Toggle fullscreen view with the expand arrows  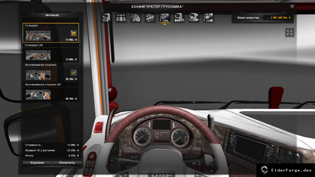[x=290, y=33]
